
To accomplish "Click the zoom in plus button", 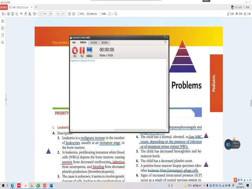I will click(51, 14).
